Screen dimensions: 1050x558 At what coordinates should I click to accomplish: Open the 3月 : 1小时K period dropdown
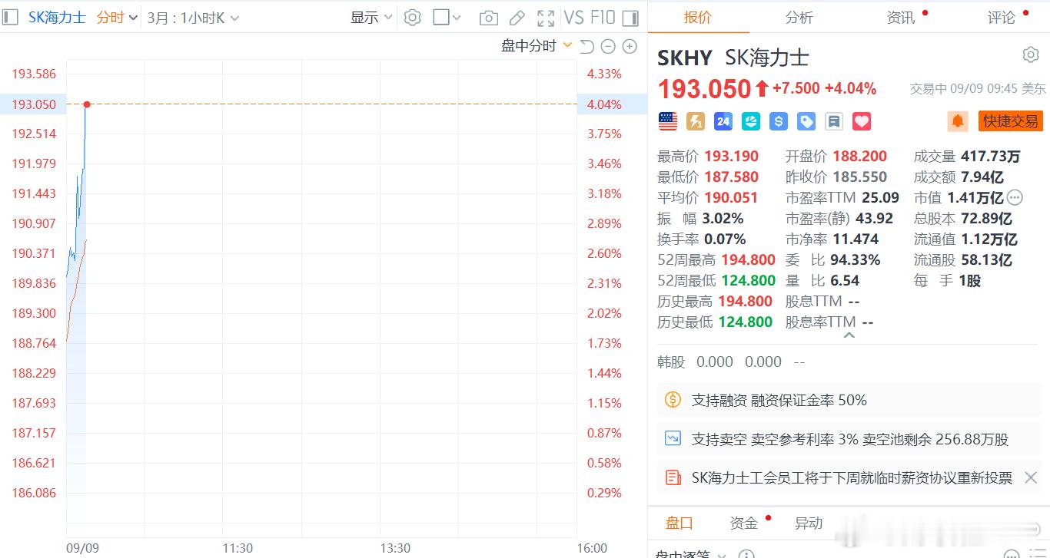(x=193, y=17)
